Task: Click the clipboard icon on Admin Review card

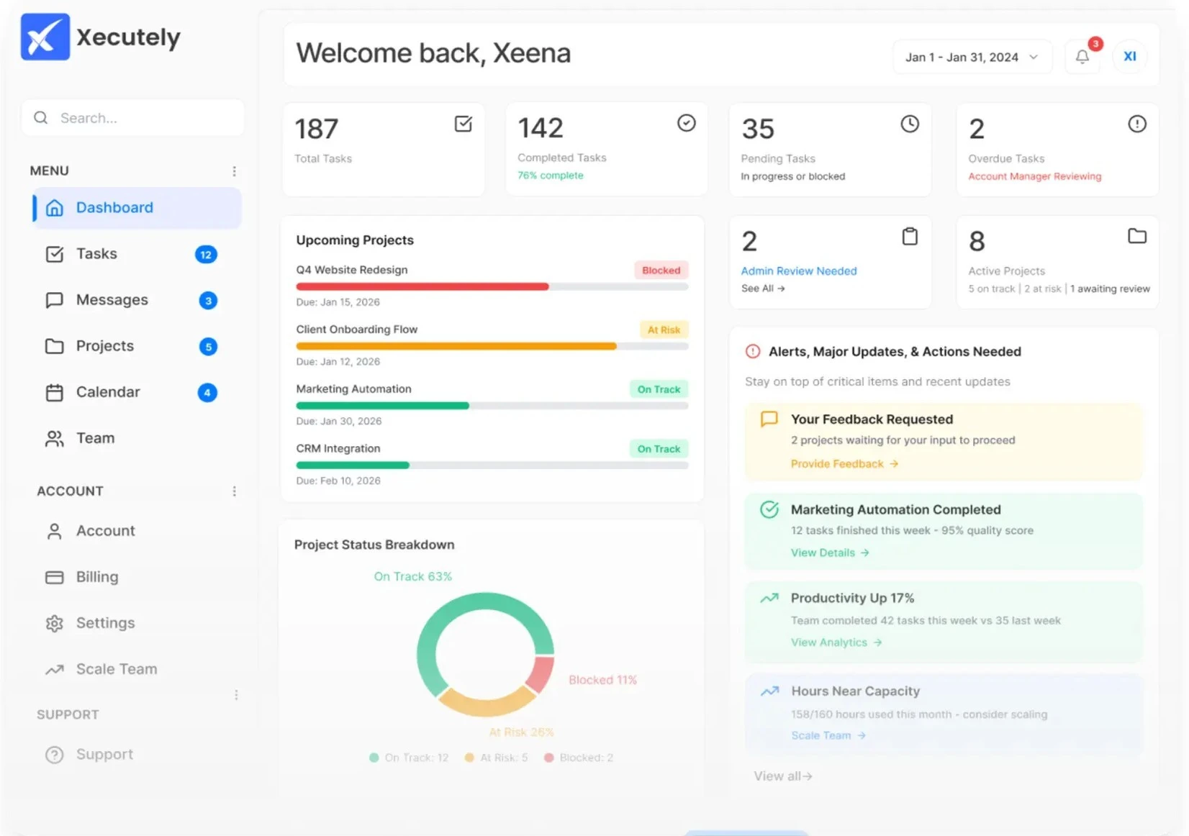Action: pos(910,236)
